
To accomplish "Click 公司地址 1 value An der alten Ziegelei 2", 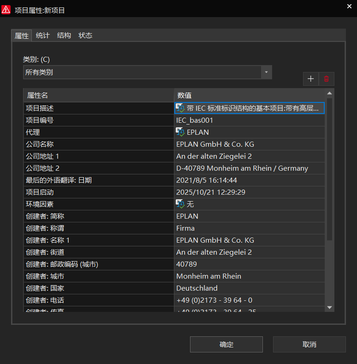I will [250, 156].
